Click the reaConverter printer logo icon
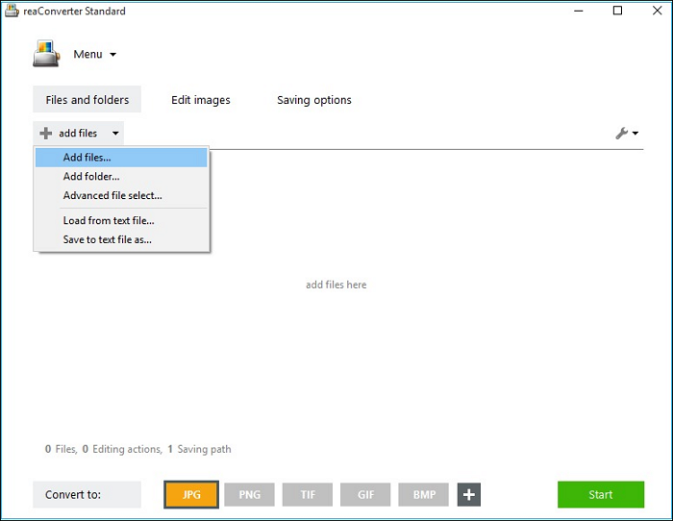Screen dimensions: 673x521 [x=46, y=54]
